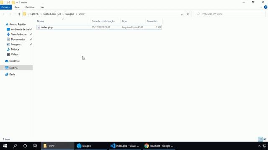Switch to large icons view
Viewport: 268px width, 150px height.
tap(265, 139)
